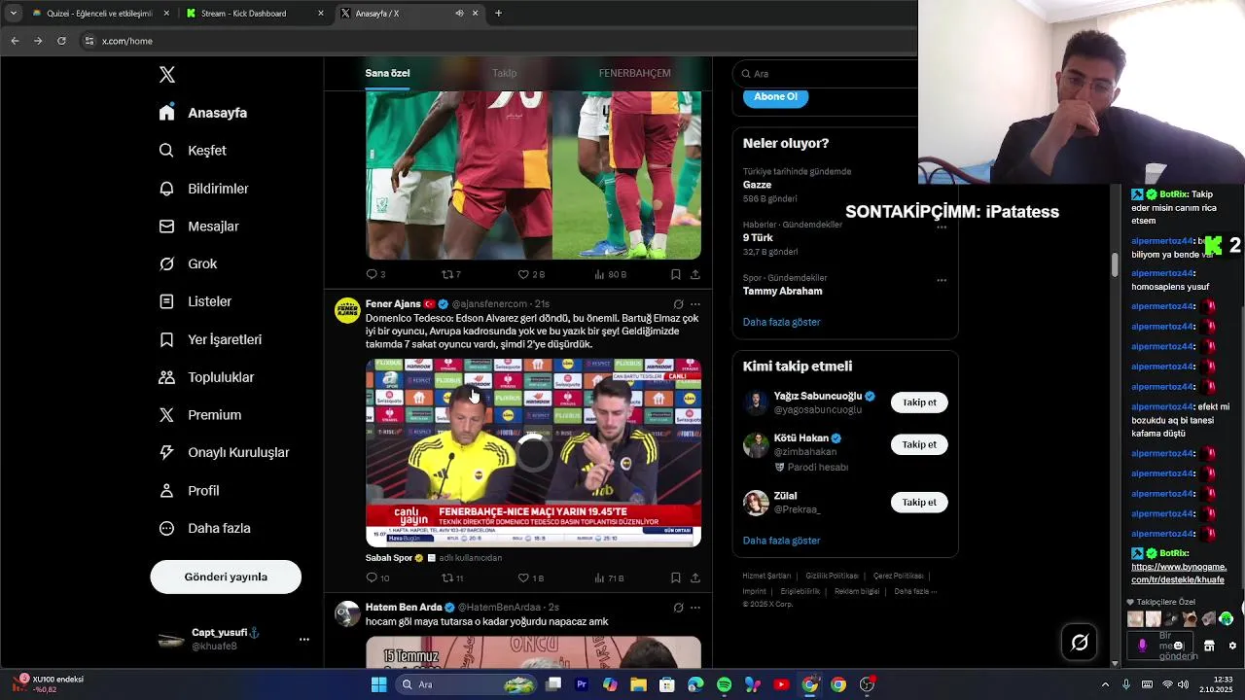This screenshot has height=700, width=1245.
Task: Open the bynogame link in chat
Action: (x=1179, y=573)
